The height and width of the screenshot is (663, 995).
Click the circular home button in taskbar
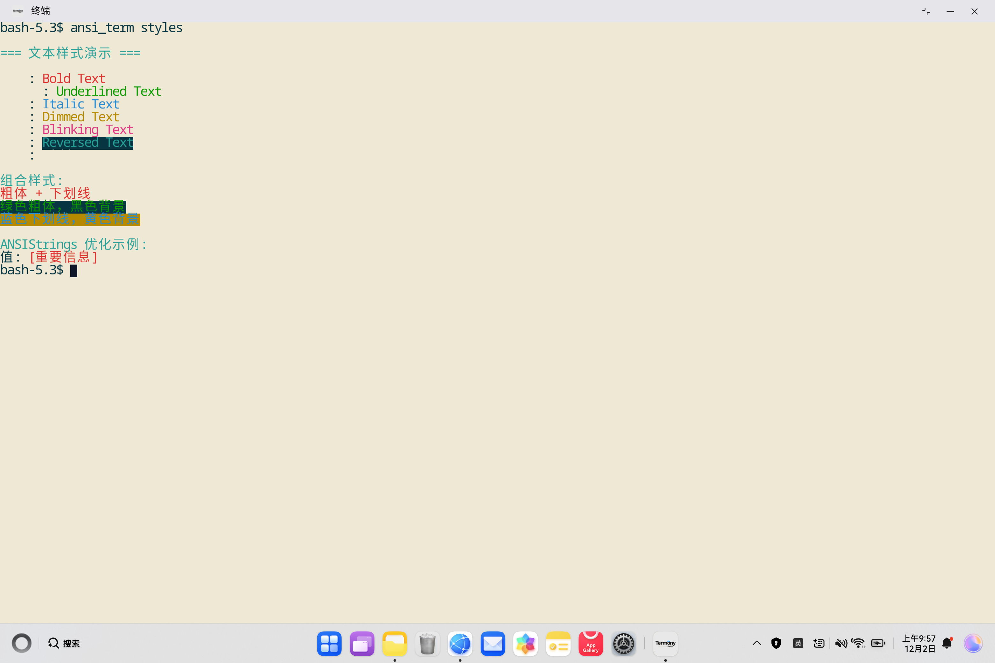coord(22,643)
